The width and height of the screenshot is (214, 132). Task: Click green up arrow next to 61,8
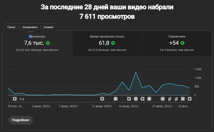113,43
